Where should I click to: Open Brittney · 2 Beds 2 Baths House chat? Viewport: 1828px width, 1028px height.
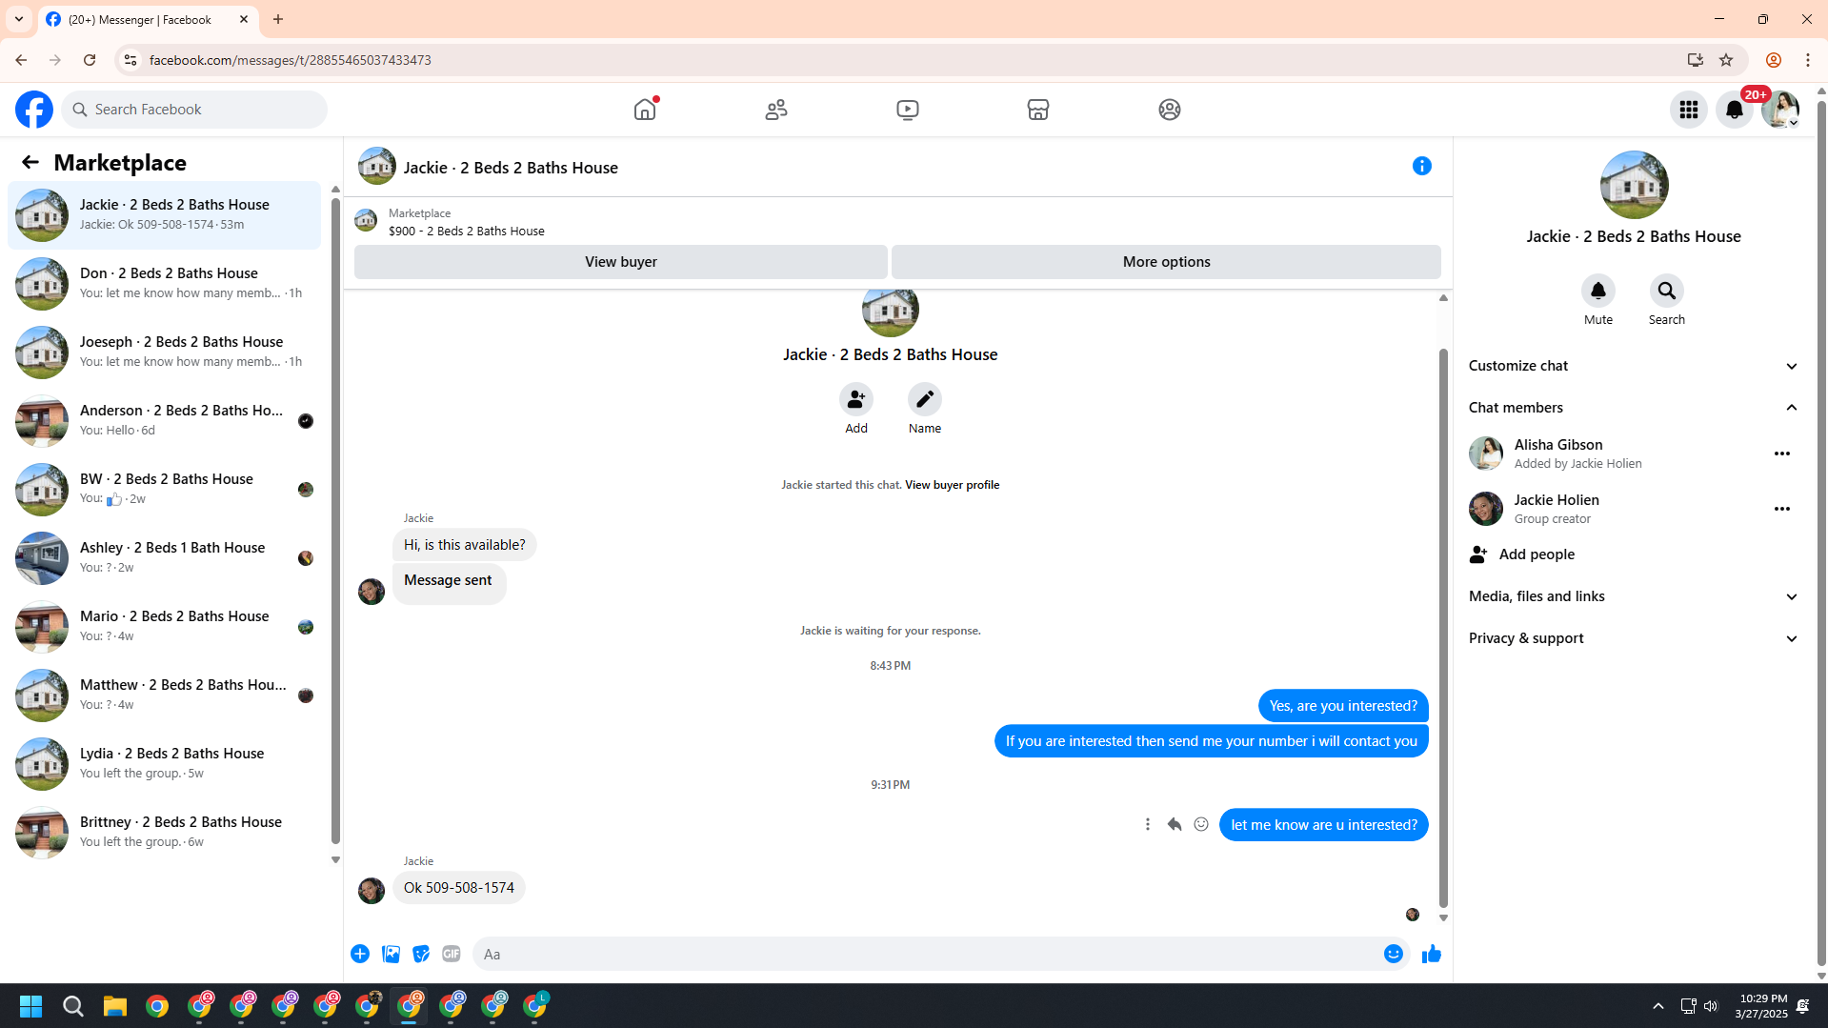[165, 833]
